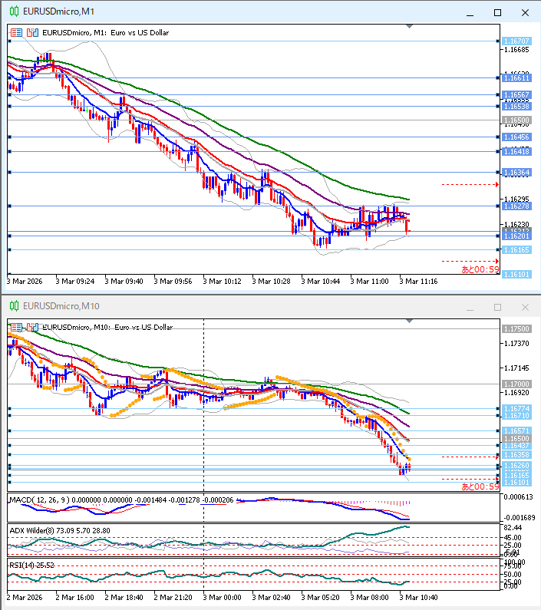The height and width of the screenshot is (610, 541).
Task: Click the red arrow above the M1 countdown
Action: (496, 261)
